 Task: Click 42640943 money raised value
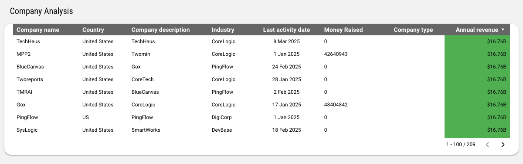336,54
